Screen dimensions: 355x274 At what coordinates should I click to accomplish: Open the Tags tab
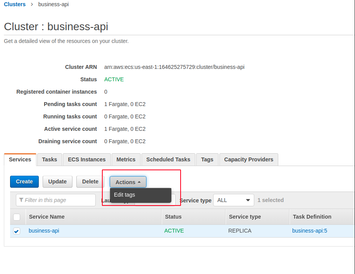pyautogui.click(x=207, y=159)
